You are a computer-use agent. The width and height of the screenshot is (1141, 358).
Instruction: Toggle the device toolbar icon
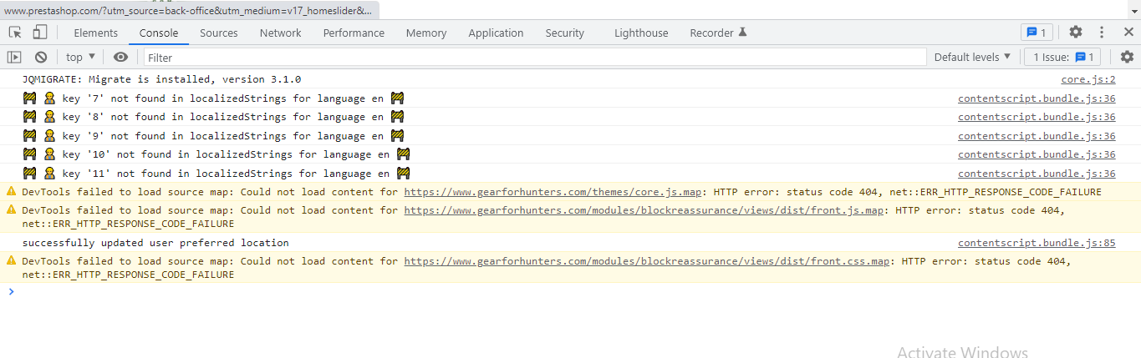[39, 33]
